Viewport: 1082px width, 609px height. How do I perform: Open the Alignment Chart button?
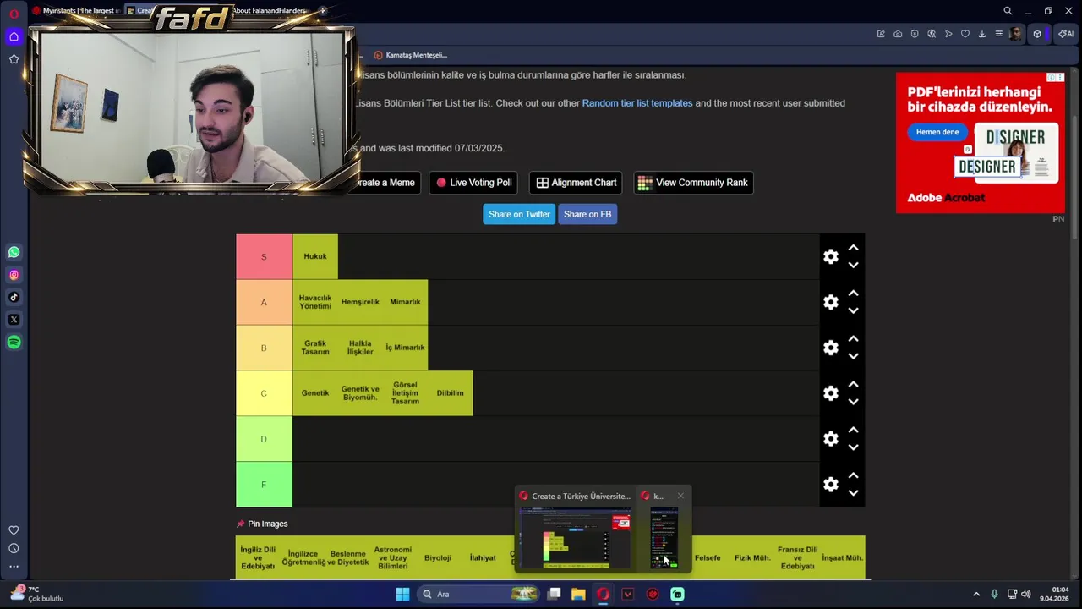point(577,183)
